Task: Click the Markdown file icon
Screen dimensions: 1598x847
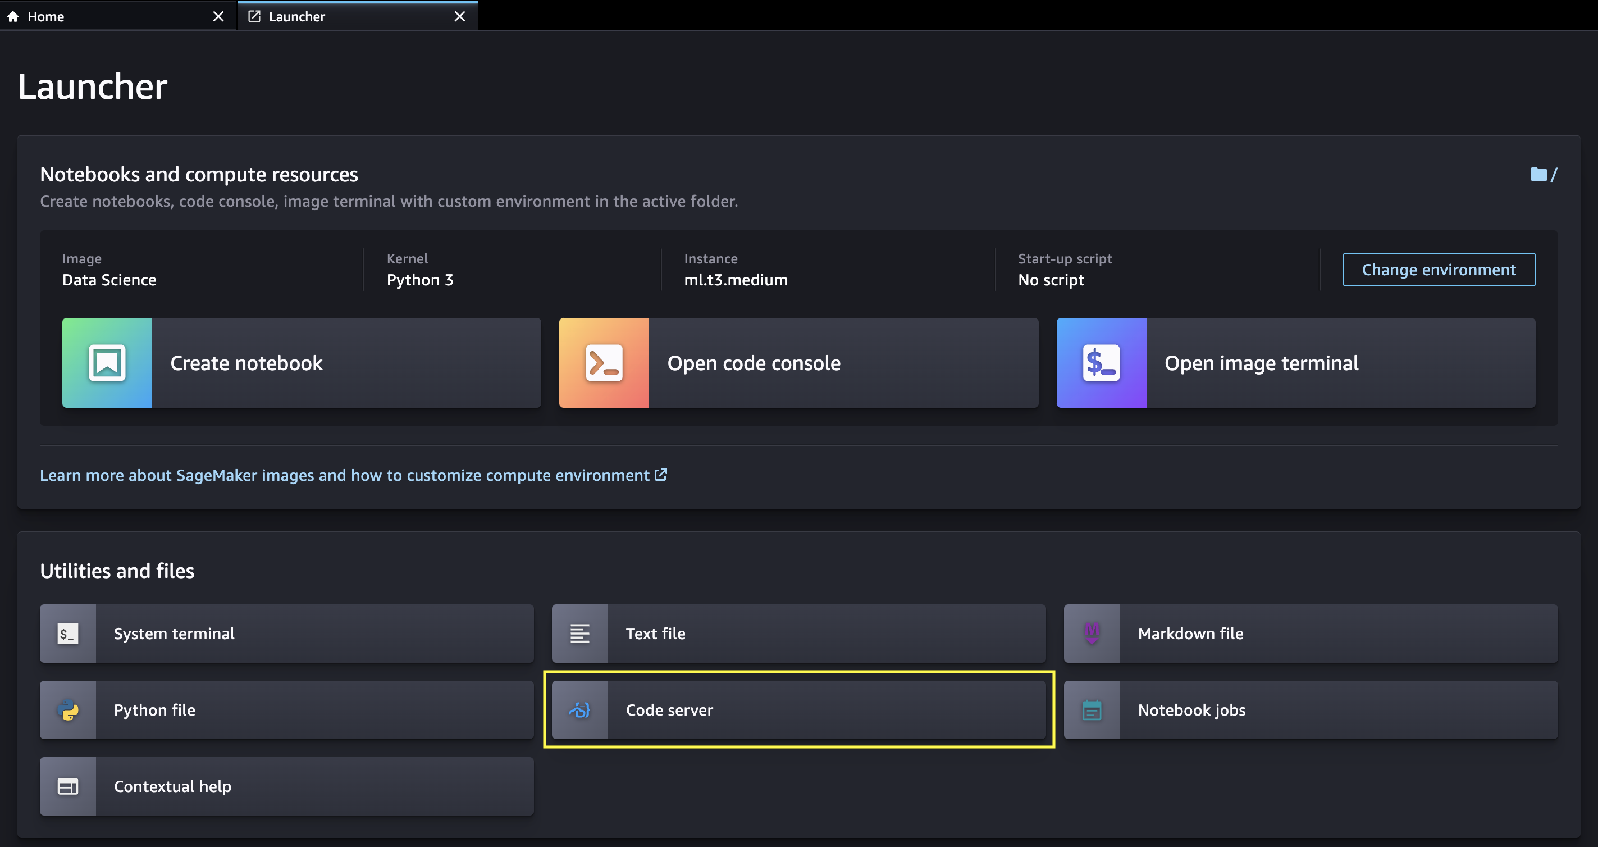Action: (1092, 634)
